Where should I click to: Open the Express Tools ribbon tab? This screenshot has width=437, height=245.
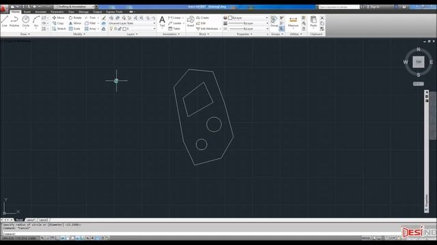point(114,12)
